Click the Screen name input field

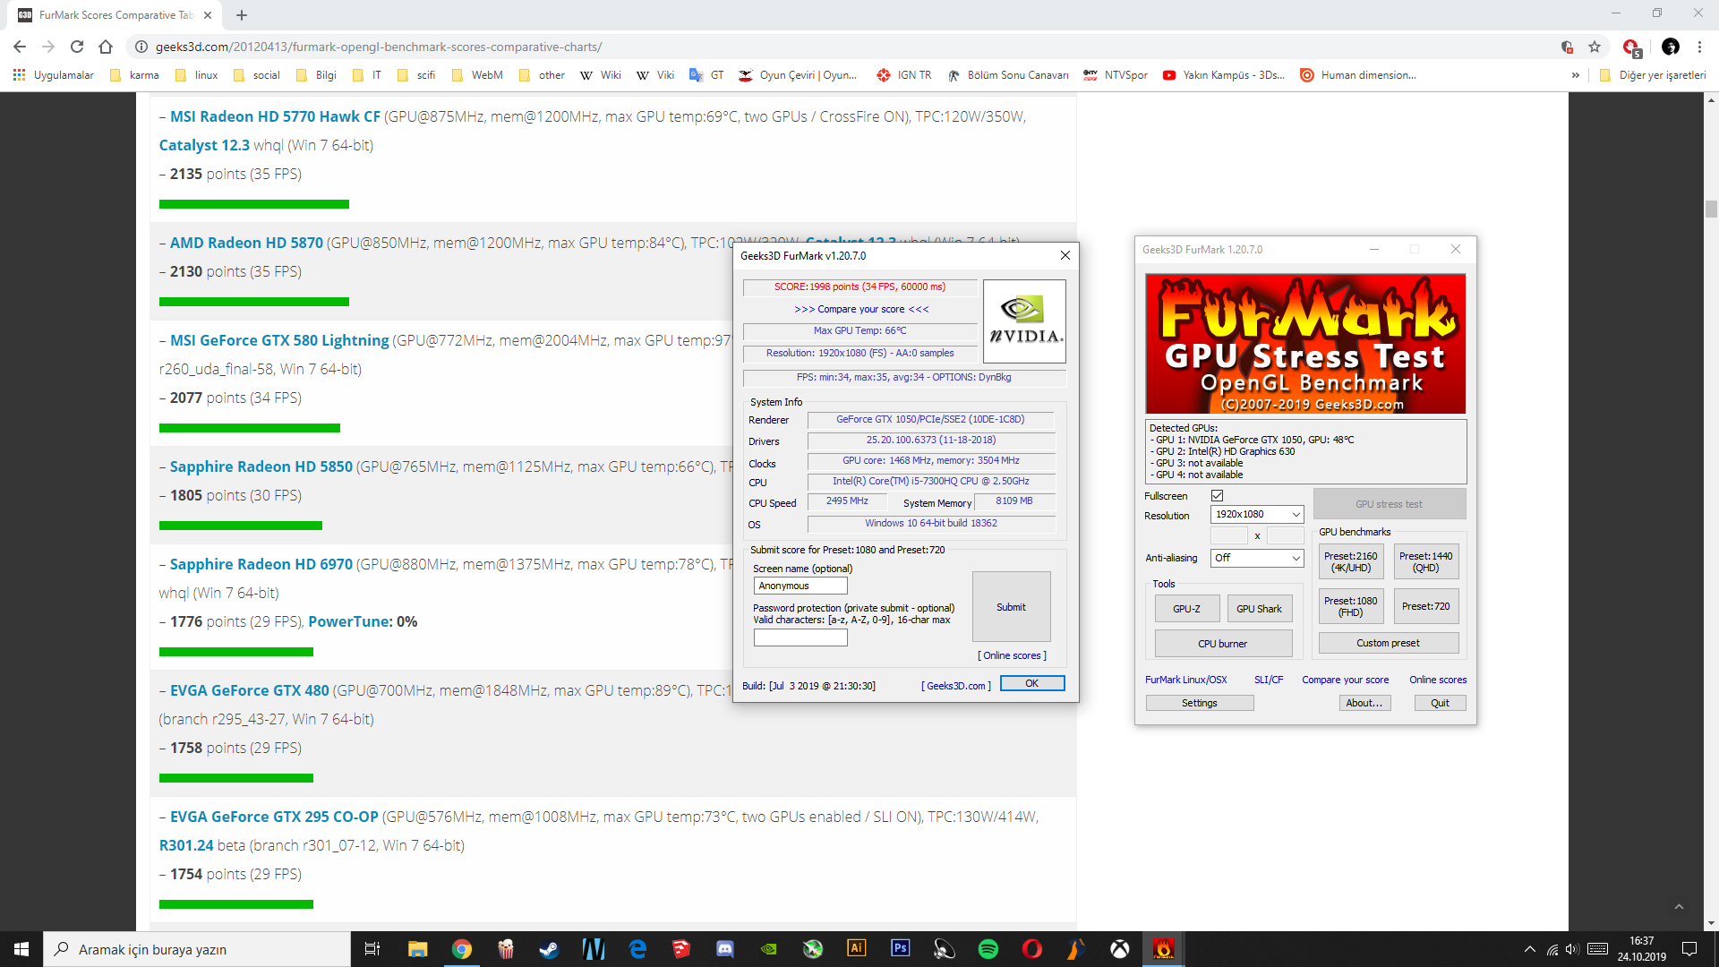click(x=800, y=586)
